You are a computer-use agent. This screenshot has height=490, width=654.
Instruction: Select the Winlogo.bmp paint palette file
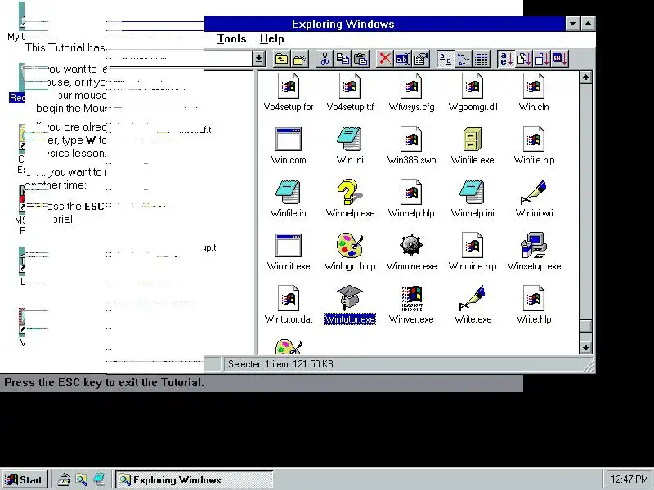click(350, 252)
